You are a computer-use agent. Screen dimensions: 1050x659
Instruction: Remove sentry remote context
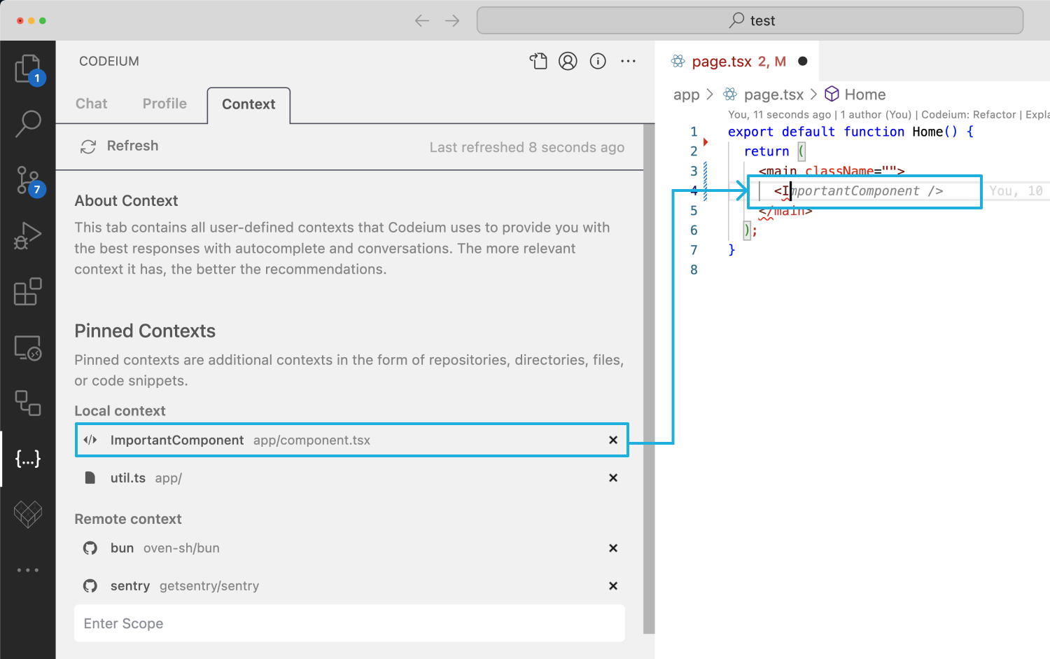(x=613, y=585)
